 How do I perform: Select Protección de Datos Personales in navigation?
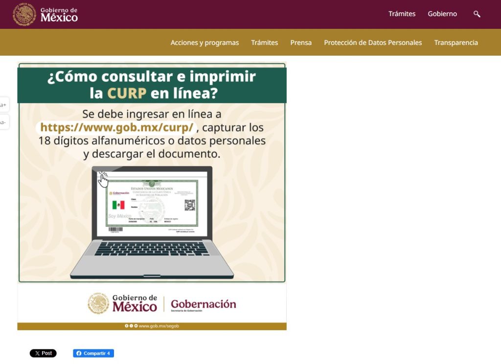tap(372, 43)
